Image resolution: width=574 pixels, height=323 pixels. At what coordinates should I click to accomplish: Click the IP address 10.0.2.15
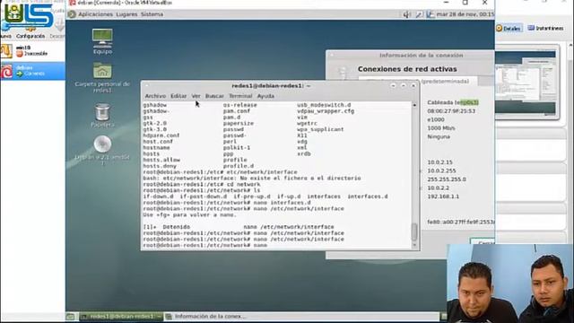[439, 161]
